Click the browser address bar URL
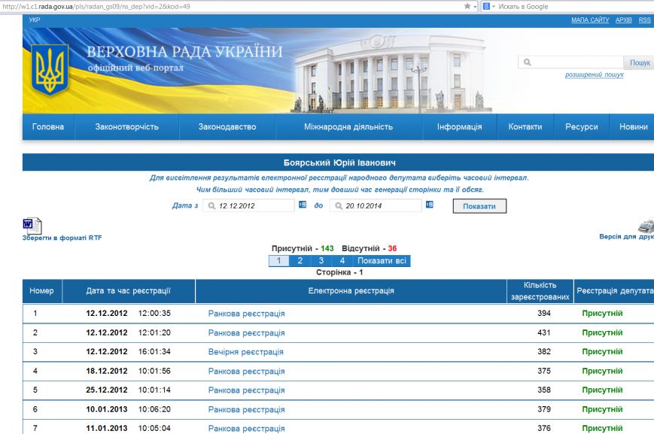Screen dimensions: 654x434 [96, 7]
